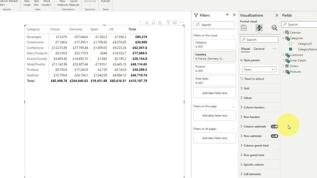This screenshot has height=178, width=317.
Task: Click Publish in the ribbon
Action: point(106,1)
